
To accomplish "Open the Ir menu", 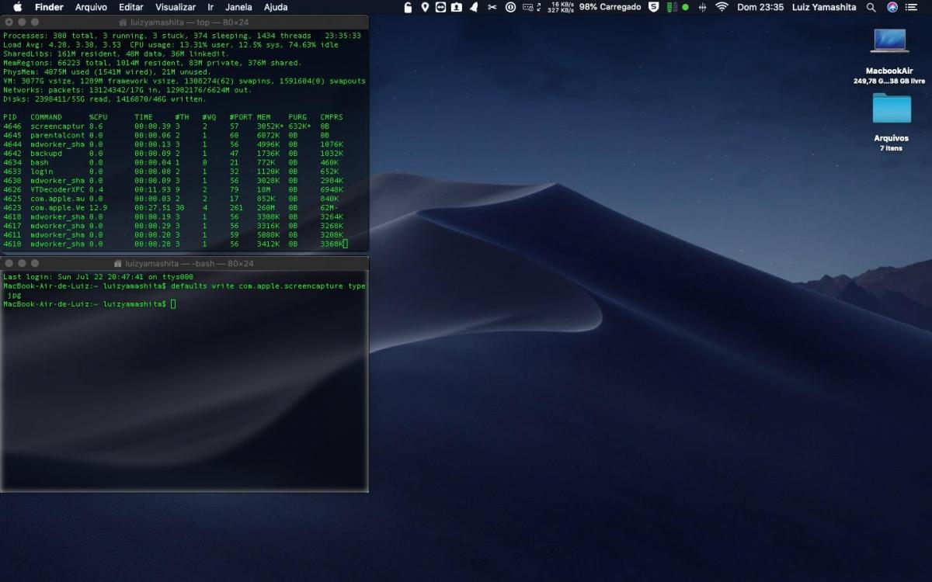I will click(x=210, y=7).
